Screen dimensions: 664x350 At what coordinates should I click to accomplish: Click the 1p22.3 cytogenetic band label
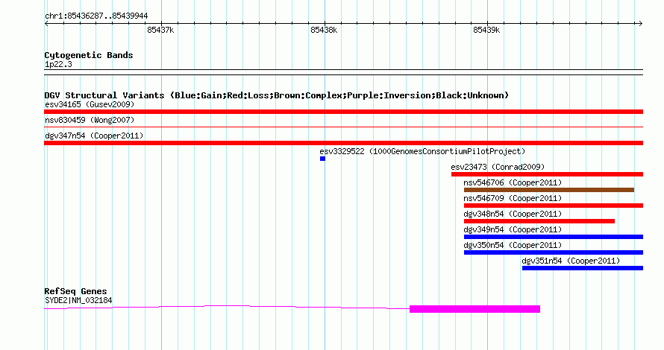(58, 64)
